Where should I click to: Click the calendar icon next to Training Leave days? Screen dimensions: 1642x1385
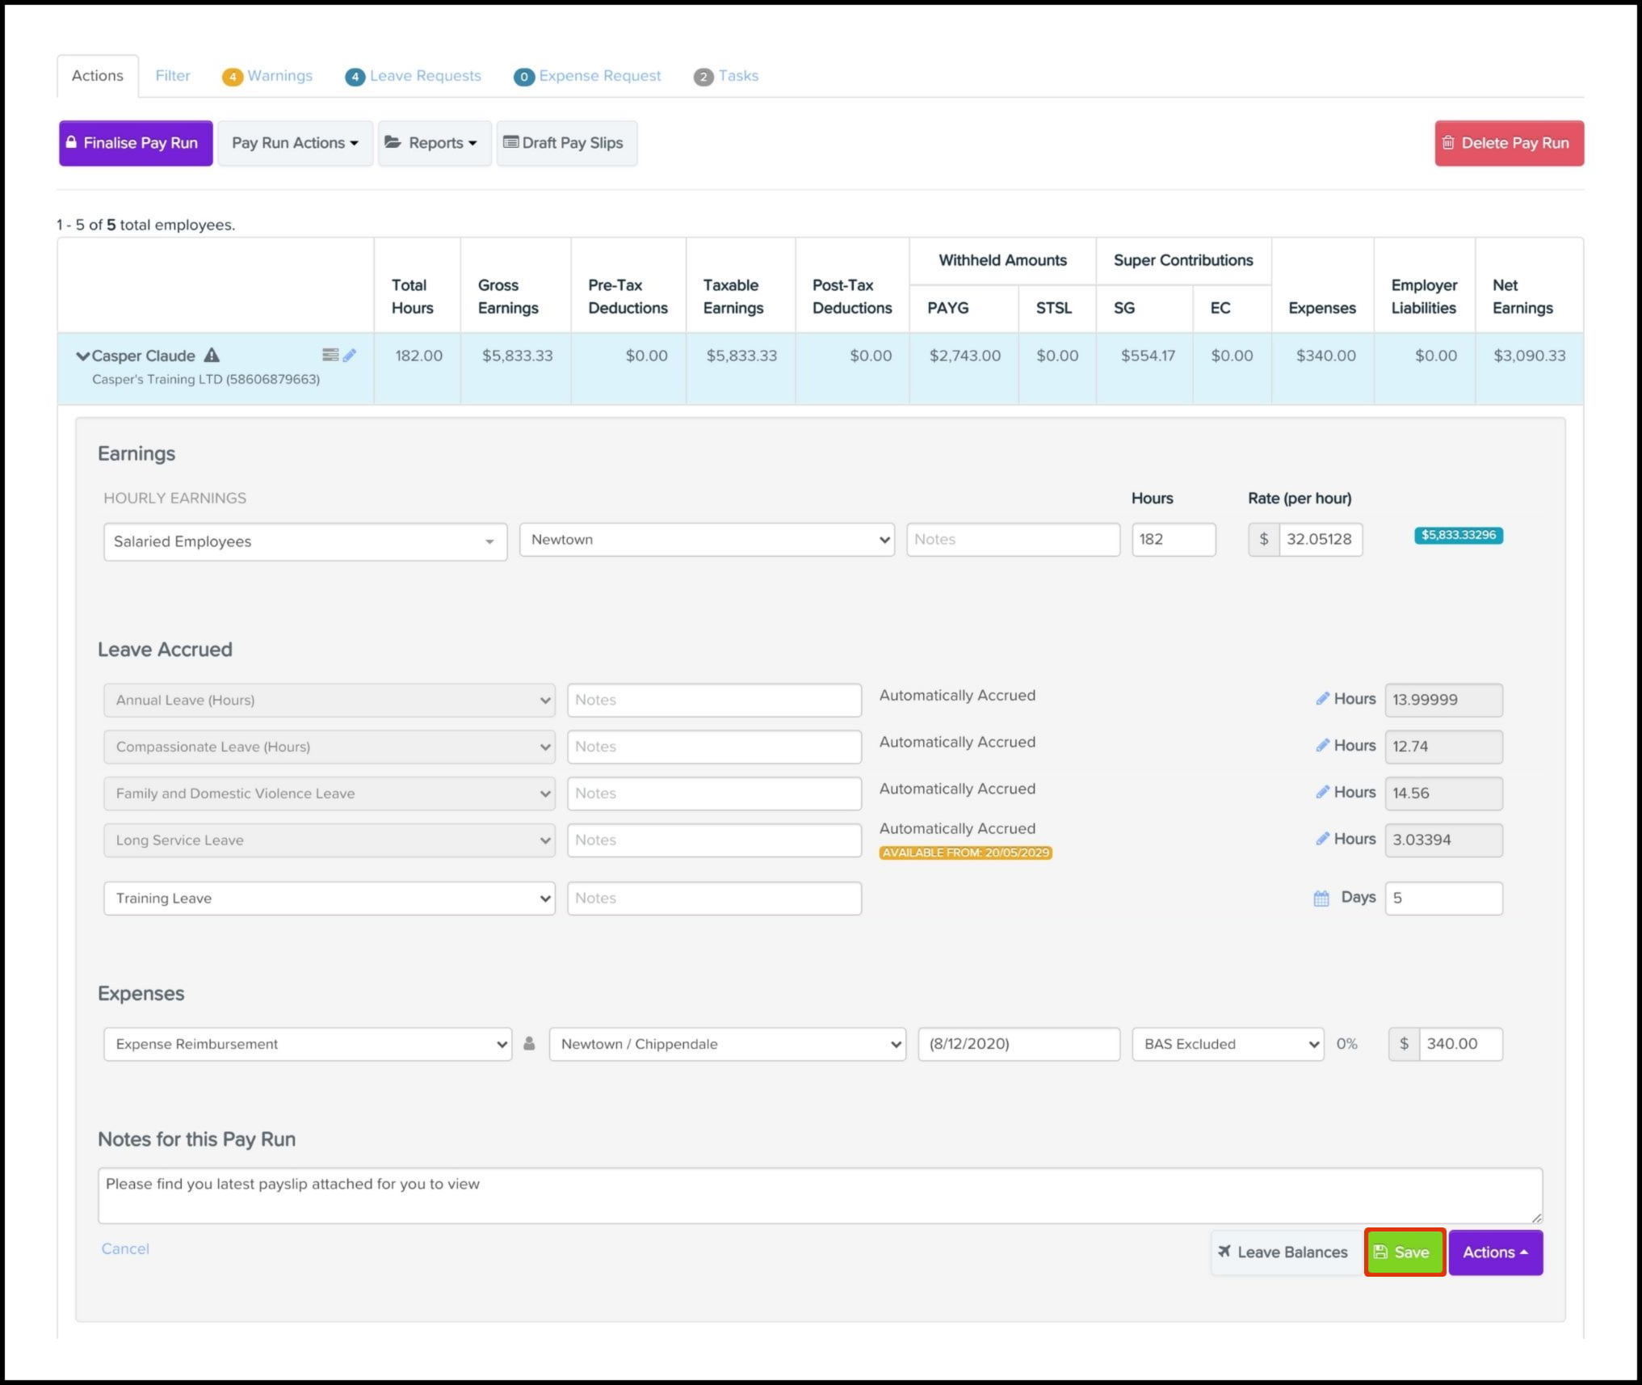click(x=1321, y=898)
